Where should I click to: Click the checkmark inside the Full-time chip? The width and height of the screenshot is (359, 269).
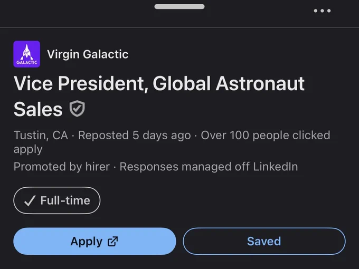coord(30,200)
